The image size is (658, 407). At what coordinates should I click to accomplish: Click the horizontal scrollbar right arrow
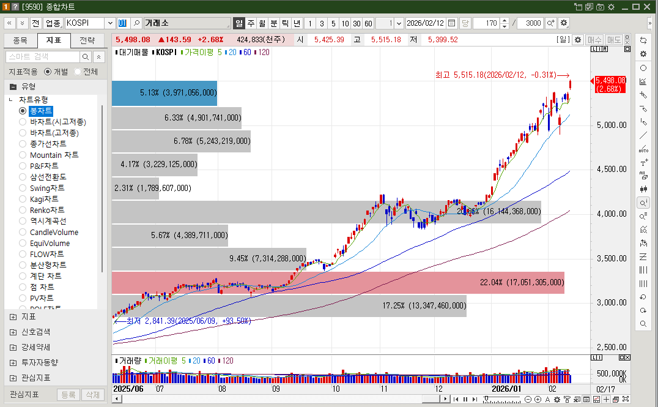pyautogui.click(x=445, y=399)
